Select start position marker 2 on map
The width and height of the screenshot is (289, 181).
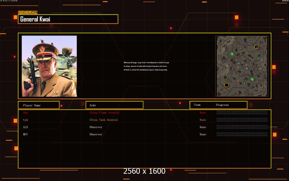tap(257, 47)
